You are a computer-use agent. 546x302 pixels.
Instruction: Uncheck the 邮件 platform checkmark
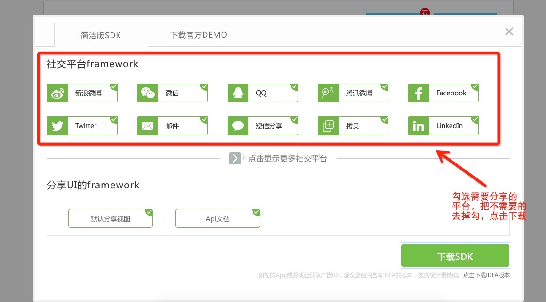[x=204, y=120]
